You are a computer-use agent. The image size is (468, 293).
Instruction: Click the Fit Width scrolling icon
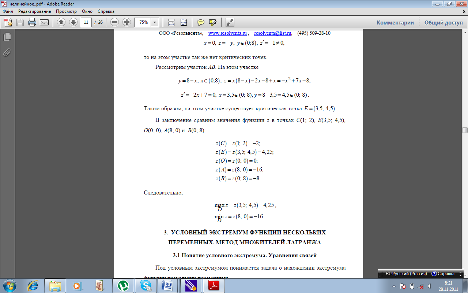pos(171,22)
